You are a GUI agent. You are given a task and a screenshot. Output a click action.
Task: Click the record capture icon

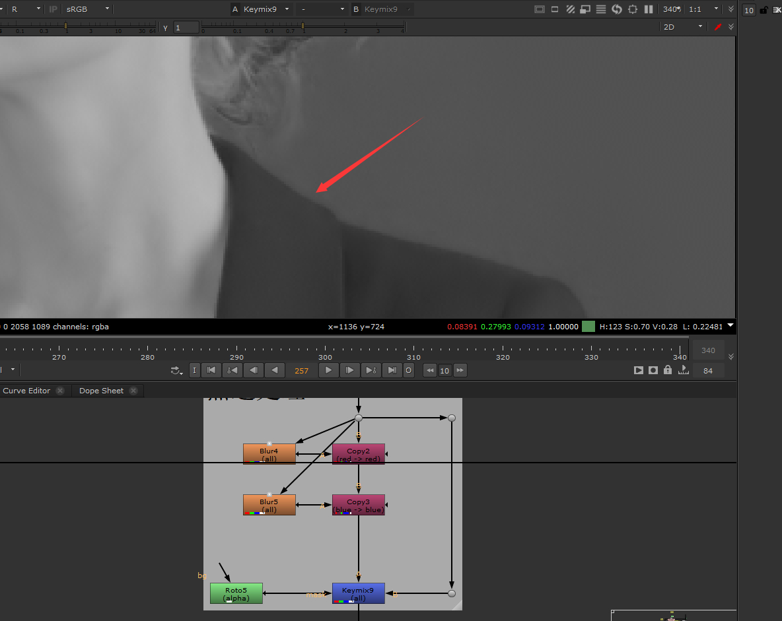click(653, 370)
